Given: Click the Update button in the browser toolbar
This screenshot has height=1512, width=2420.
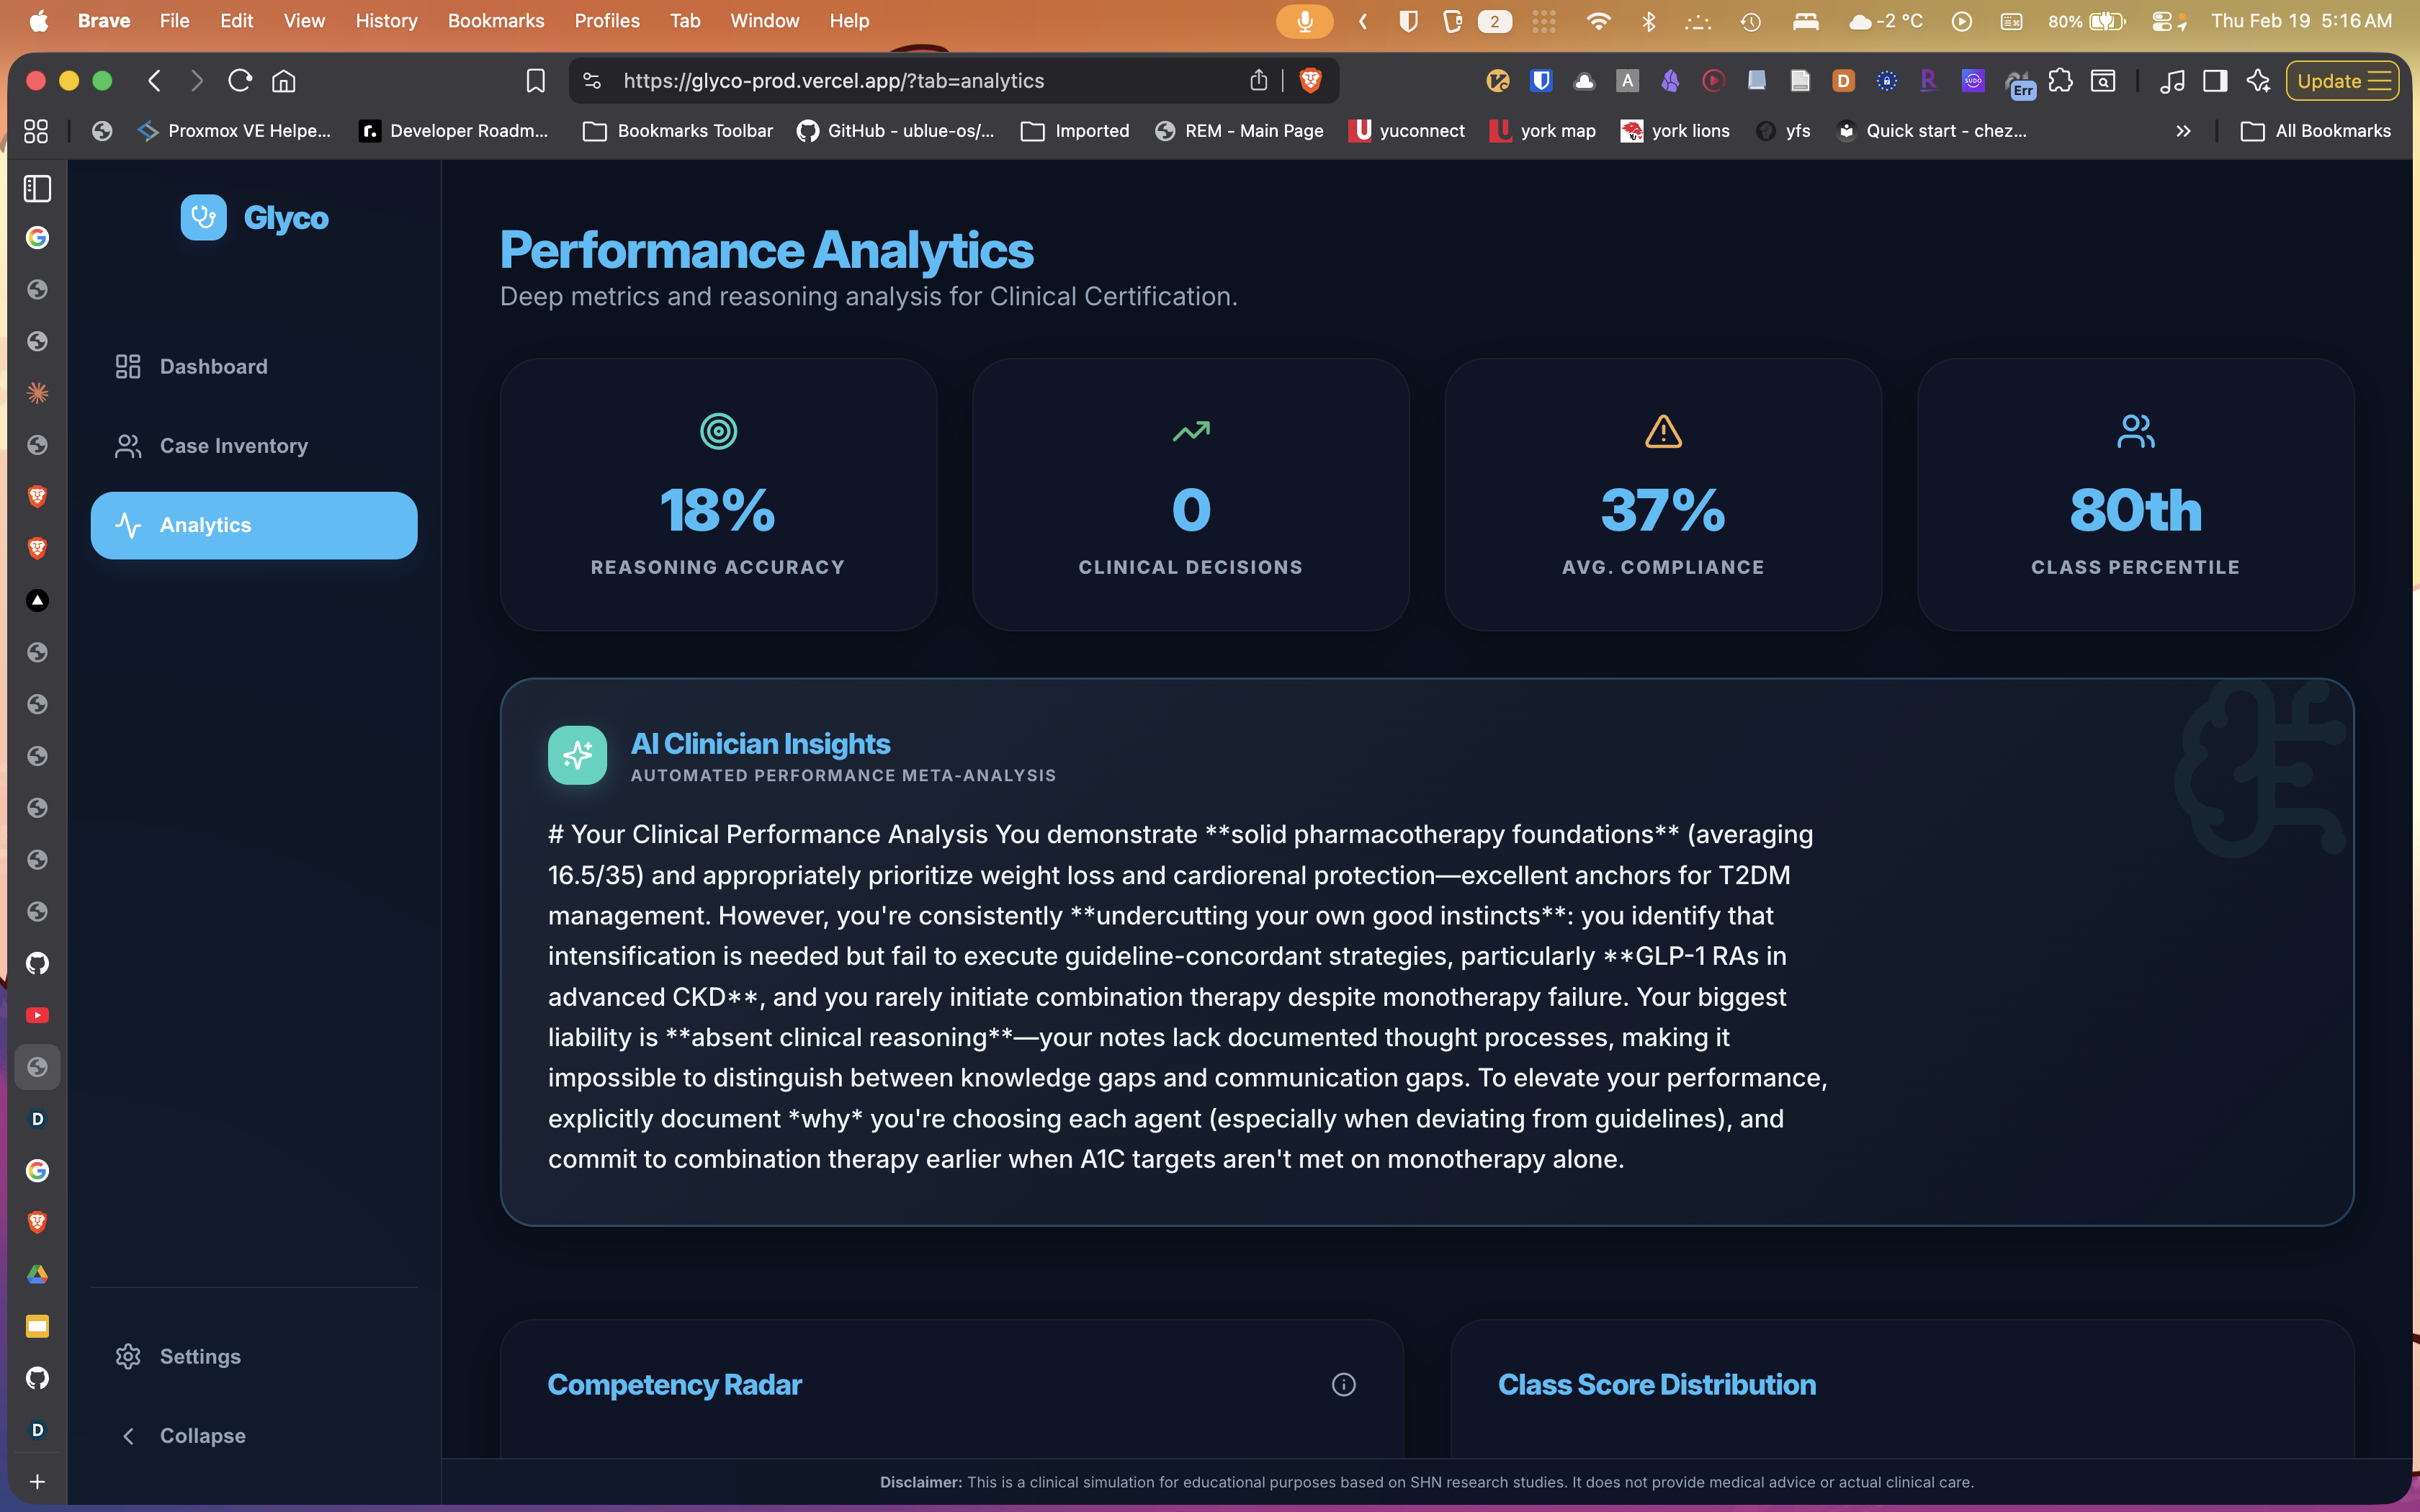Looking at the screenshot, I should tap(2329, 81).
